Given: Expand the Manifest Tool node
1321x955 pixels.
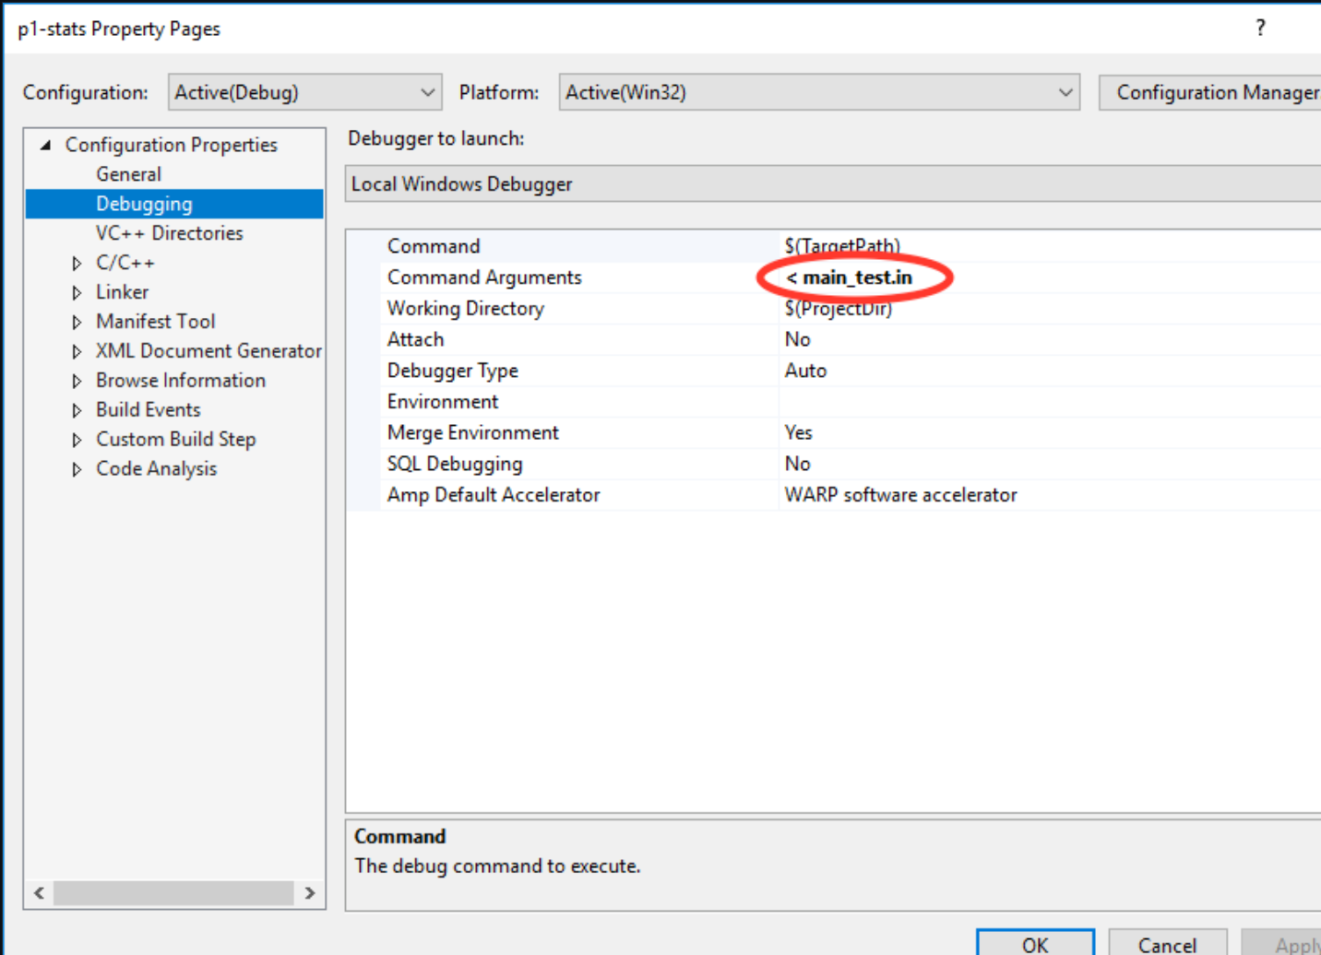Looking at the screenshot, I should point(77,323).
